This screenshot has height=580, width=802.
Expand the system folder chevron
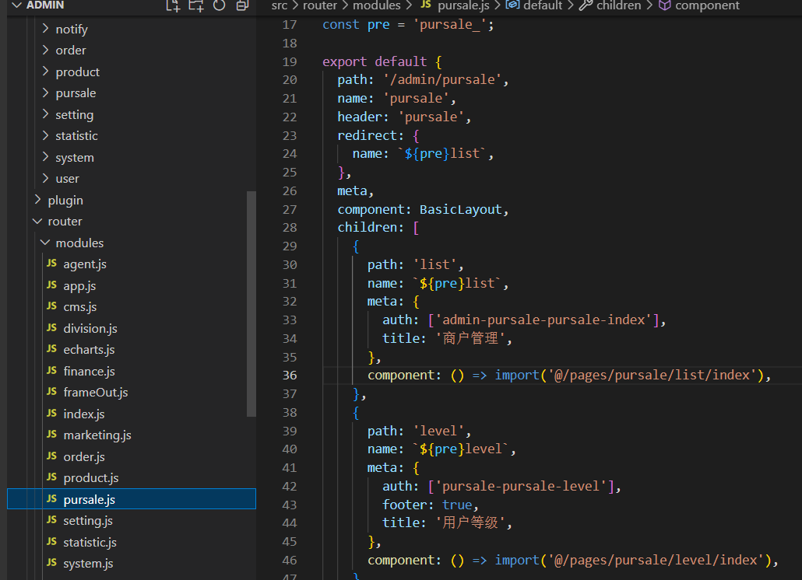(45, 157)
